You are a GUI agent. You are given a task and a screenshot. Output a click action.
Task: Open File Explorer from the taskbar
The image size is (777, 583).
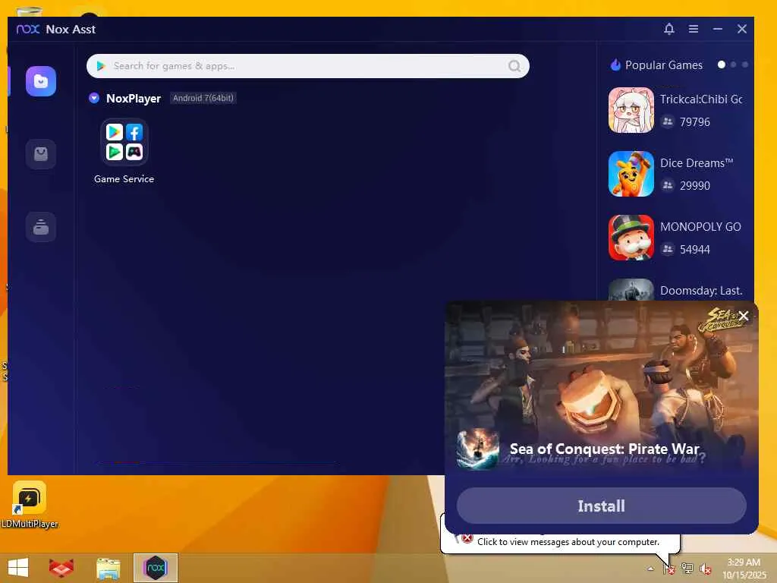tap(109, 568)
